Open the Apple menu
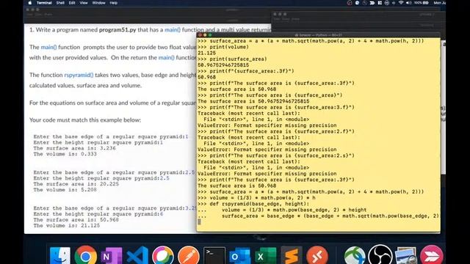The image size is (470, 264). tap(29, 3)
